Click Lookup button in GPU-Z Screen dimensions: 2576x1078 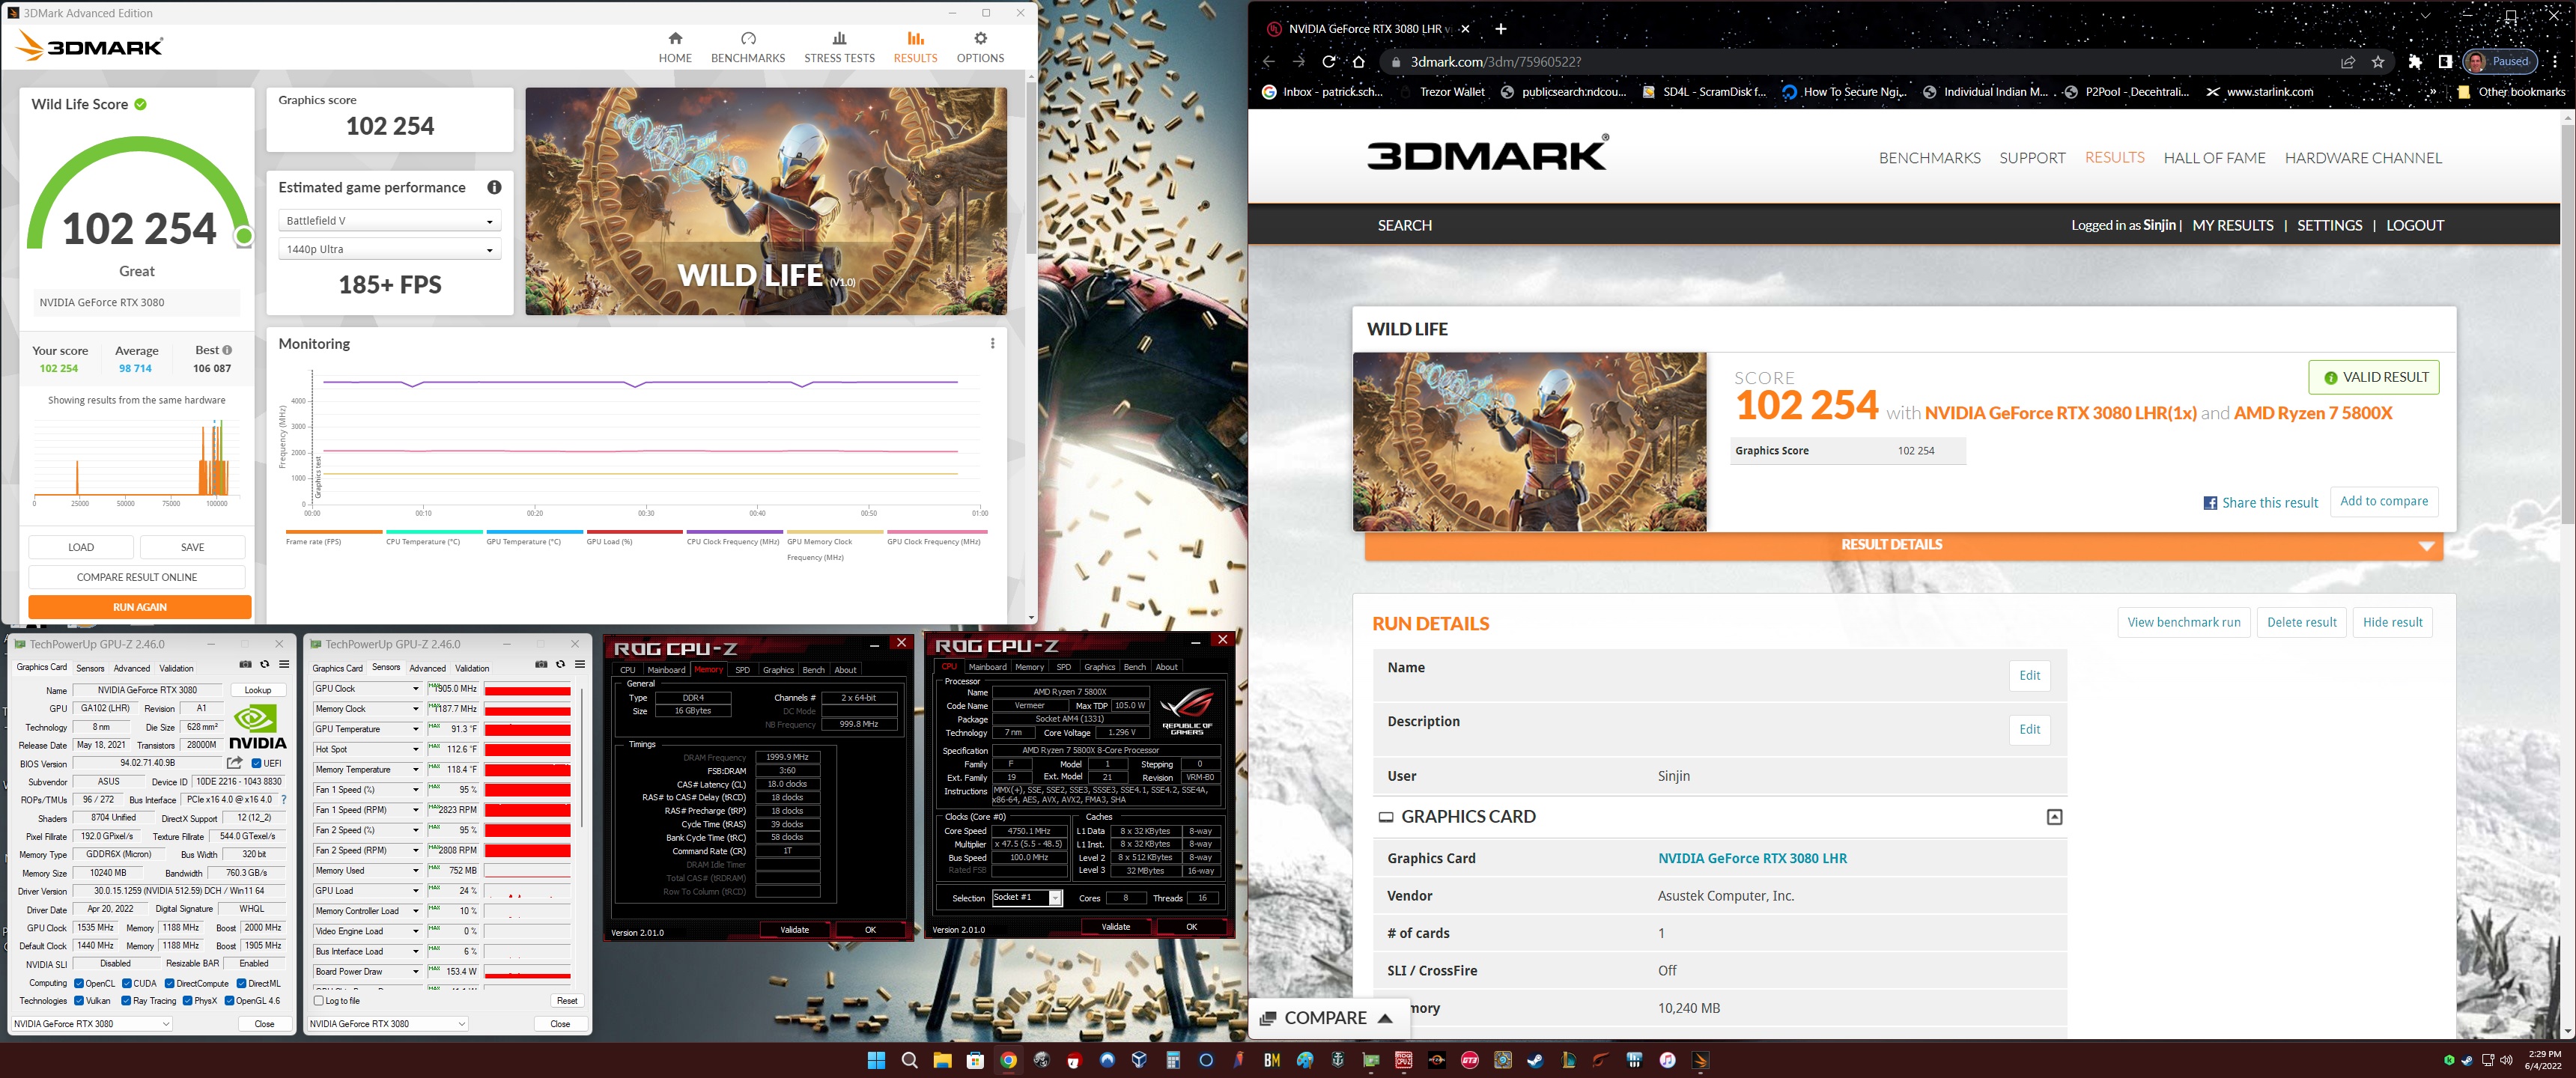[258, 690]
